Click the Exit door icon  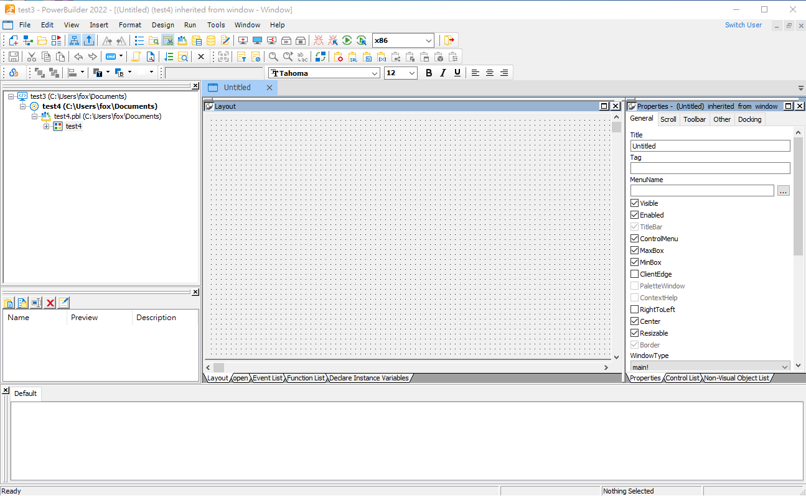pyautogui.click(x=449, y=40)
